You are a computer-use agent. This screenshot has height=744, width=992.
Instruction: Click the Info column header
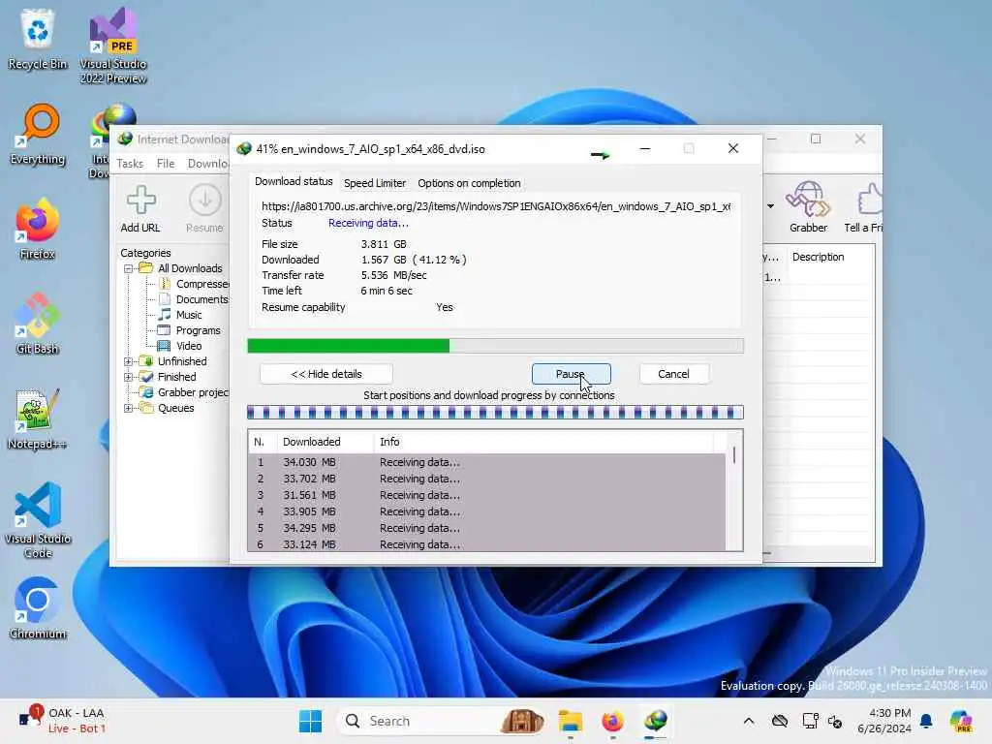pyautogui.click(x=542, y=442)
